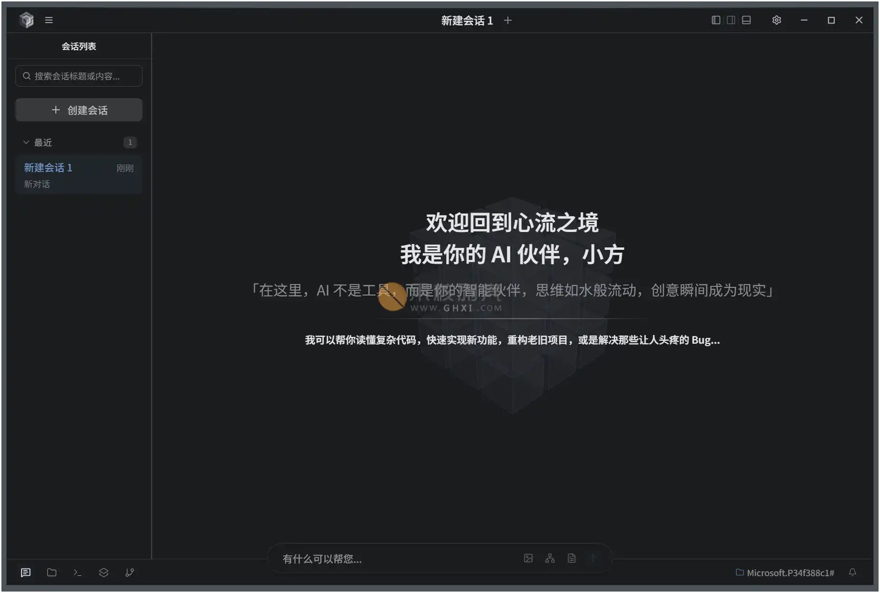The height and width of the screenshot is (593, 880).
Task: Click the flowchart icon next to image upload
Action: point(550,558)
